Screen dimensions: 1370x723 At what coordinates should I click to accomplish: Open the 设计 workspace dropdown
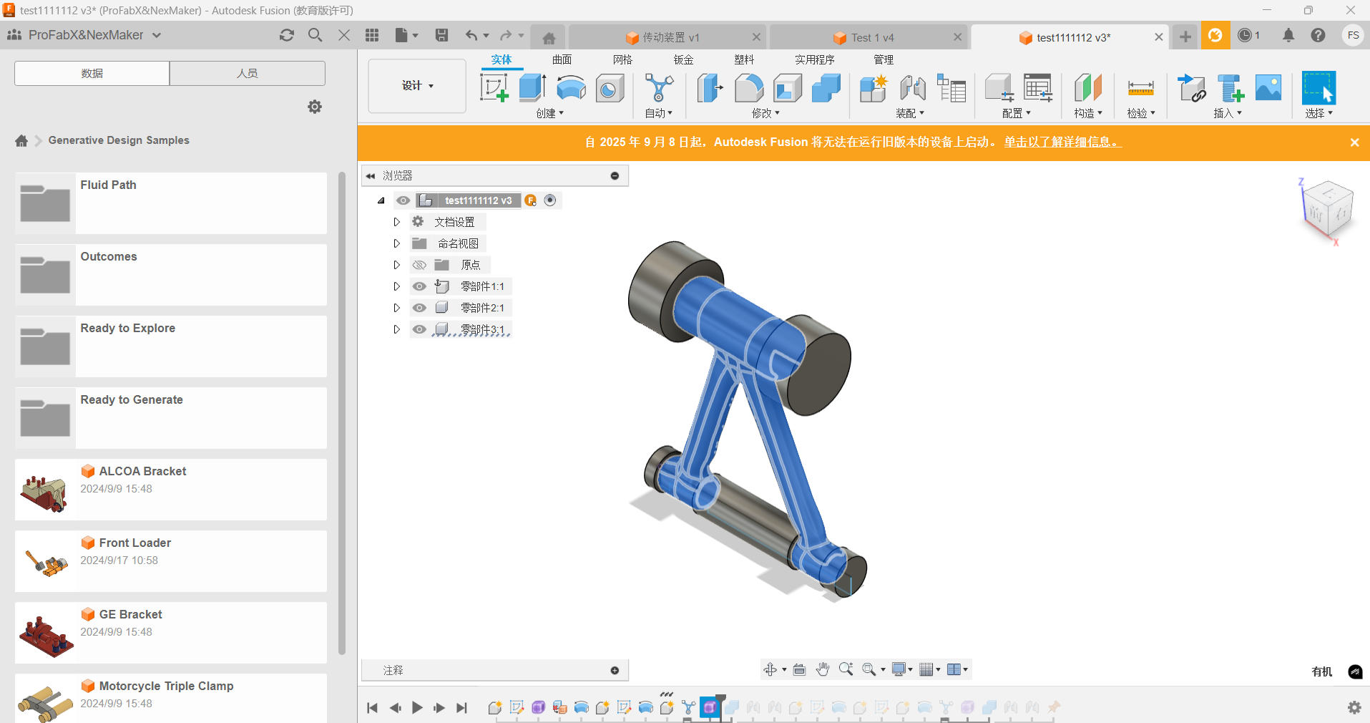[x=417, y=86]
